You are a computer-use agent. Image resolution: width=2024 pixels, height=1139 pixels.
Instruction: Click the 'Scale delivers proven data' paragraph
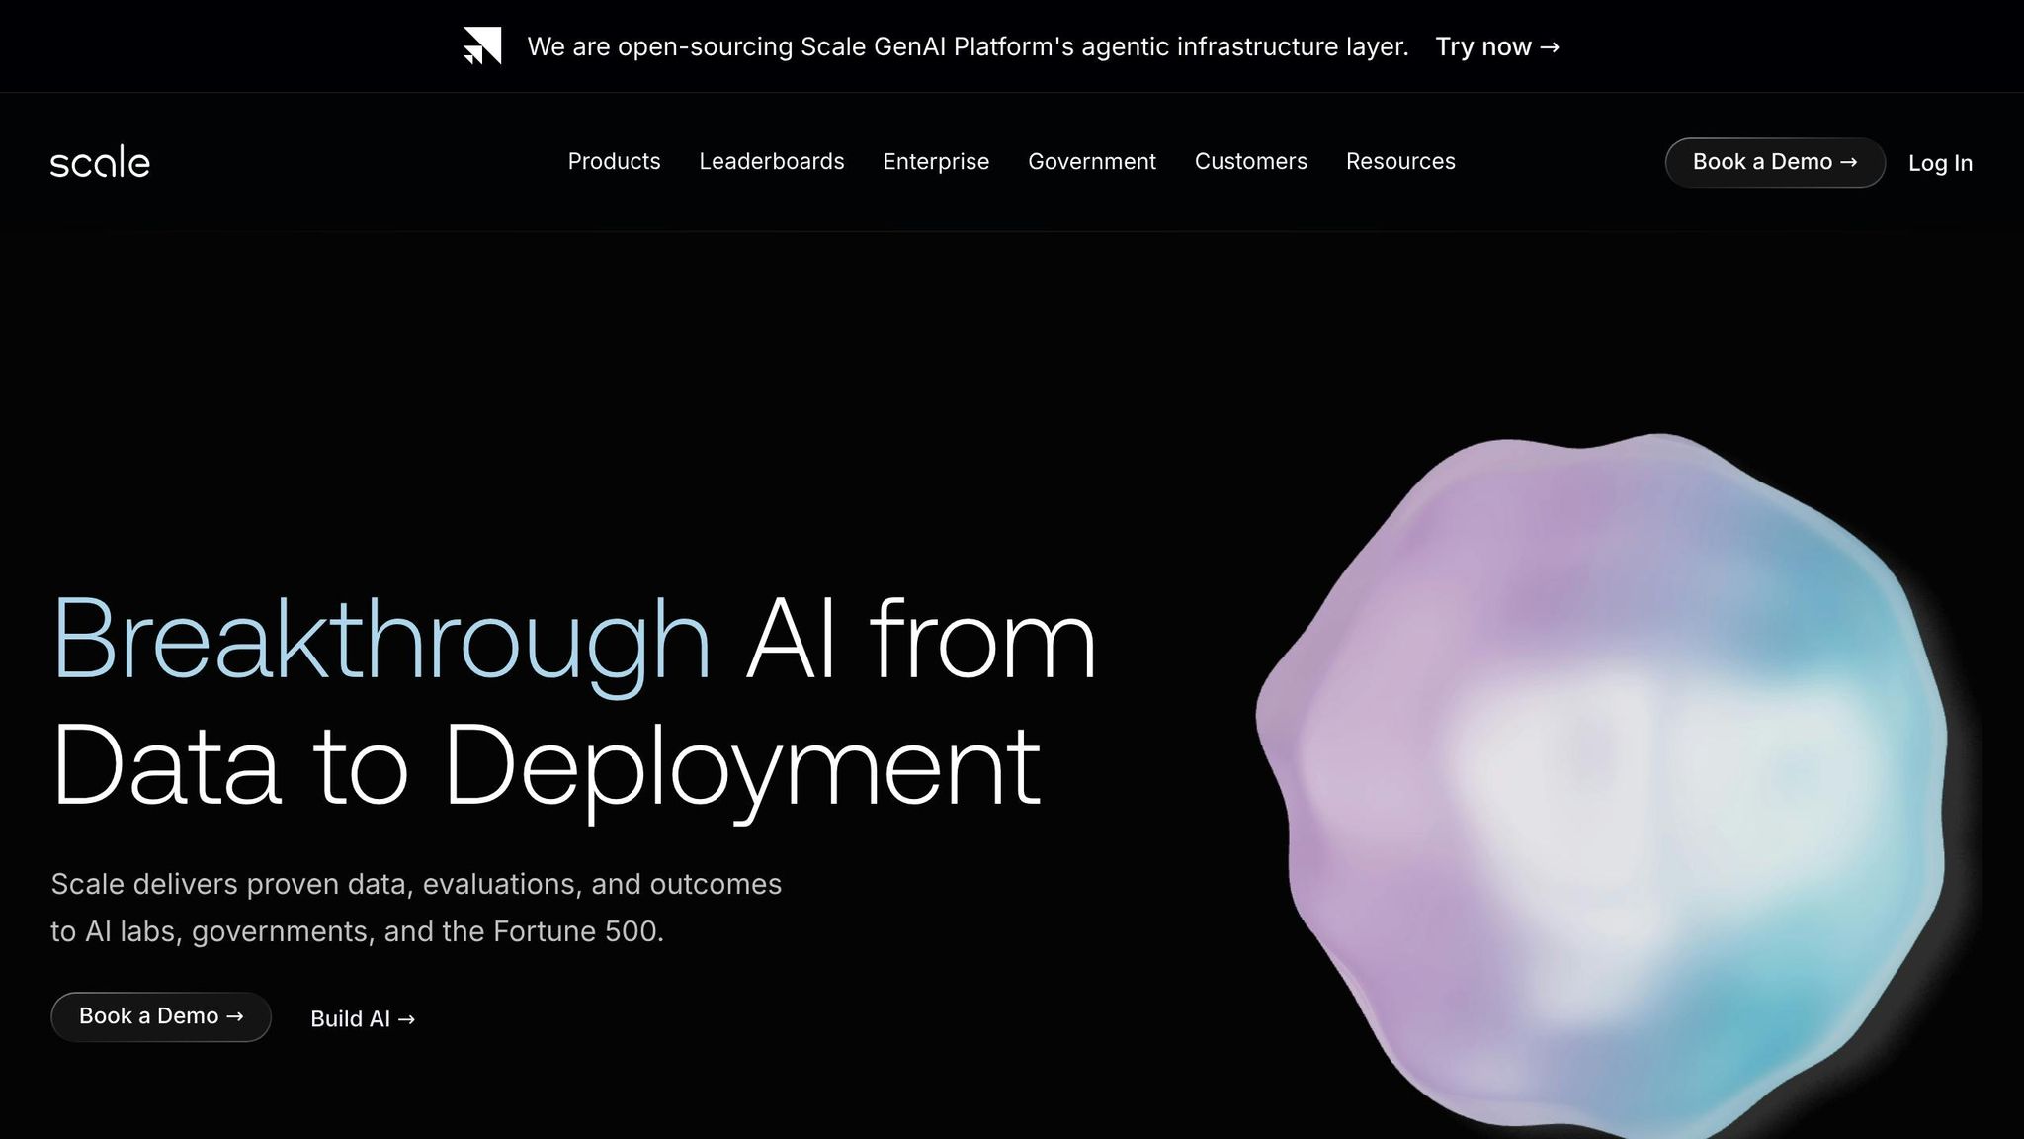[416, 908]
